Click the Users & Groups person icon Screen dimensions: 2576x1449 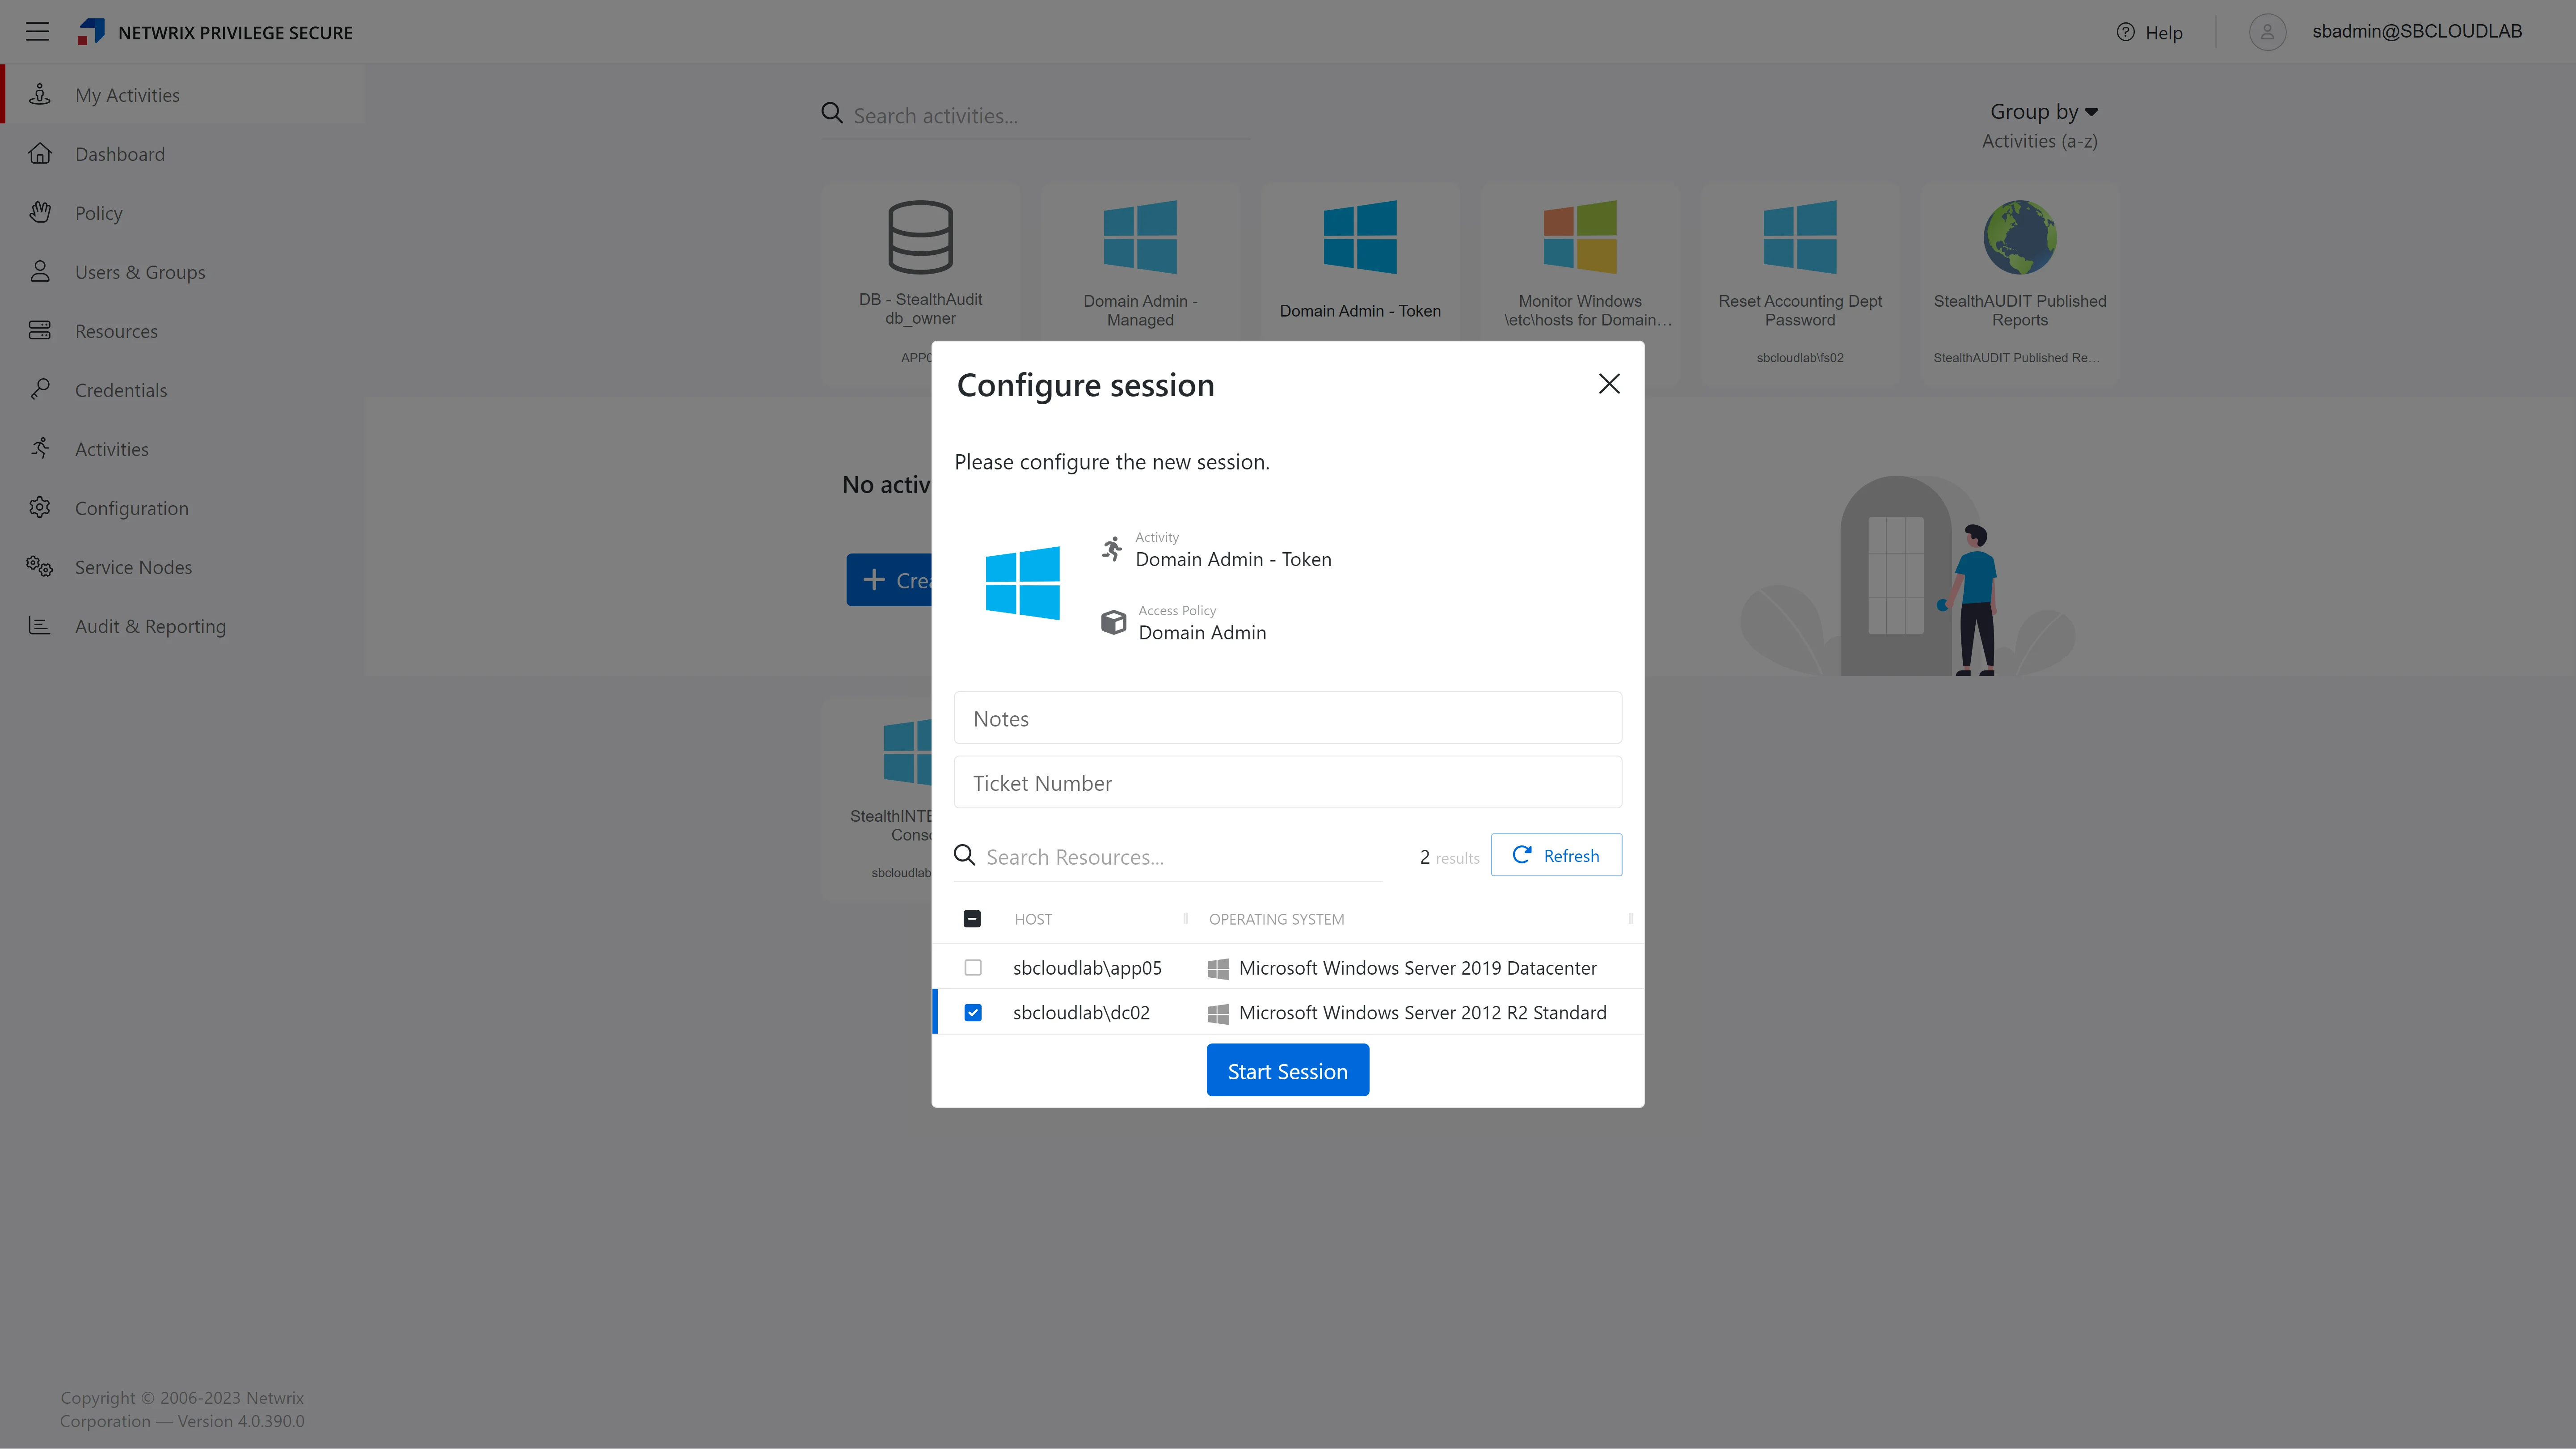(x=40, y=272)
